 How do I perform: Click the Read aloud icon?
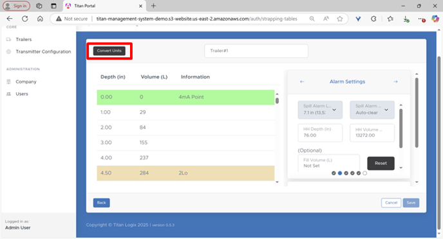coord(326,19)
